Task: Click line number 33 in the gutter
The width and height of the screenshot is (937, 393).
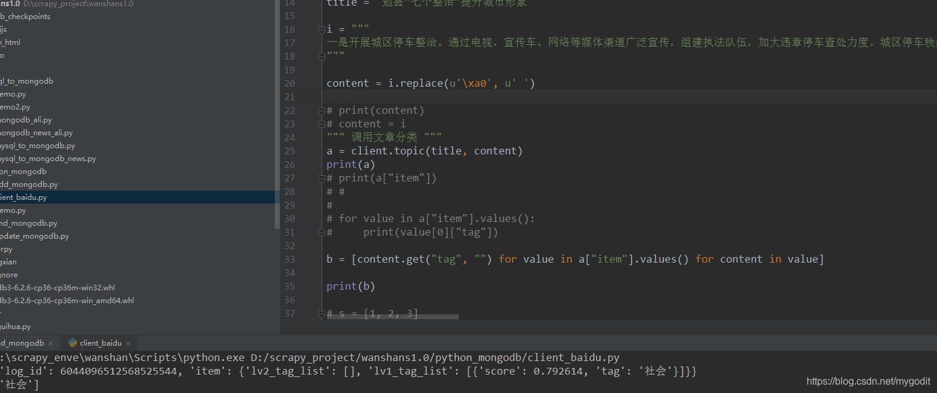Action: coord(289,260)
